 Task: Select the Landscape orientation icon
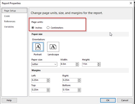(53, 47)
